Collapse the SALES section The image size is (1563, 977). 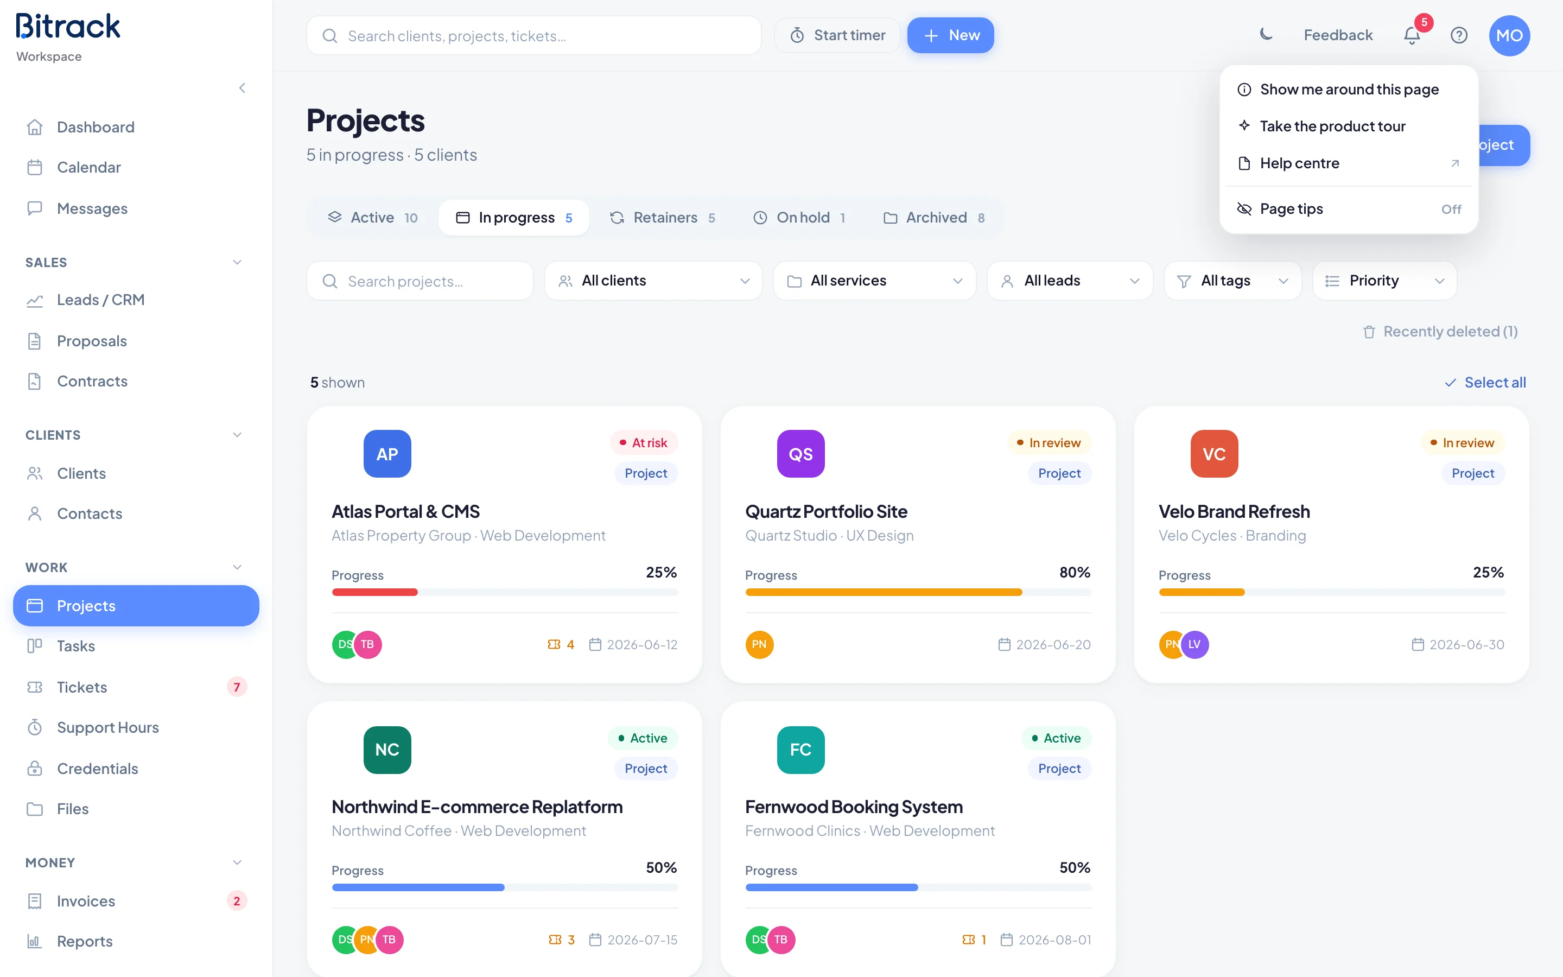(x=237, y=262)
